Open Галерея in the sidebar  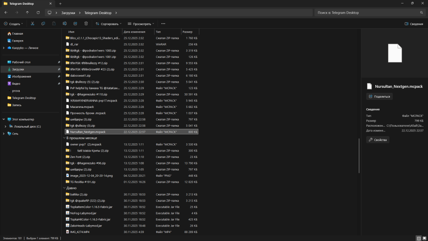(18, 41)
